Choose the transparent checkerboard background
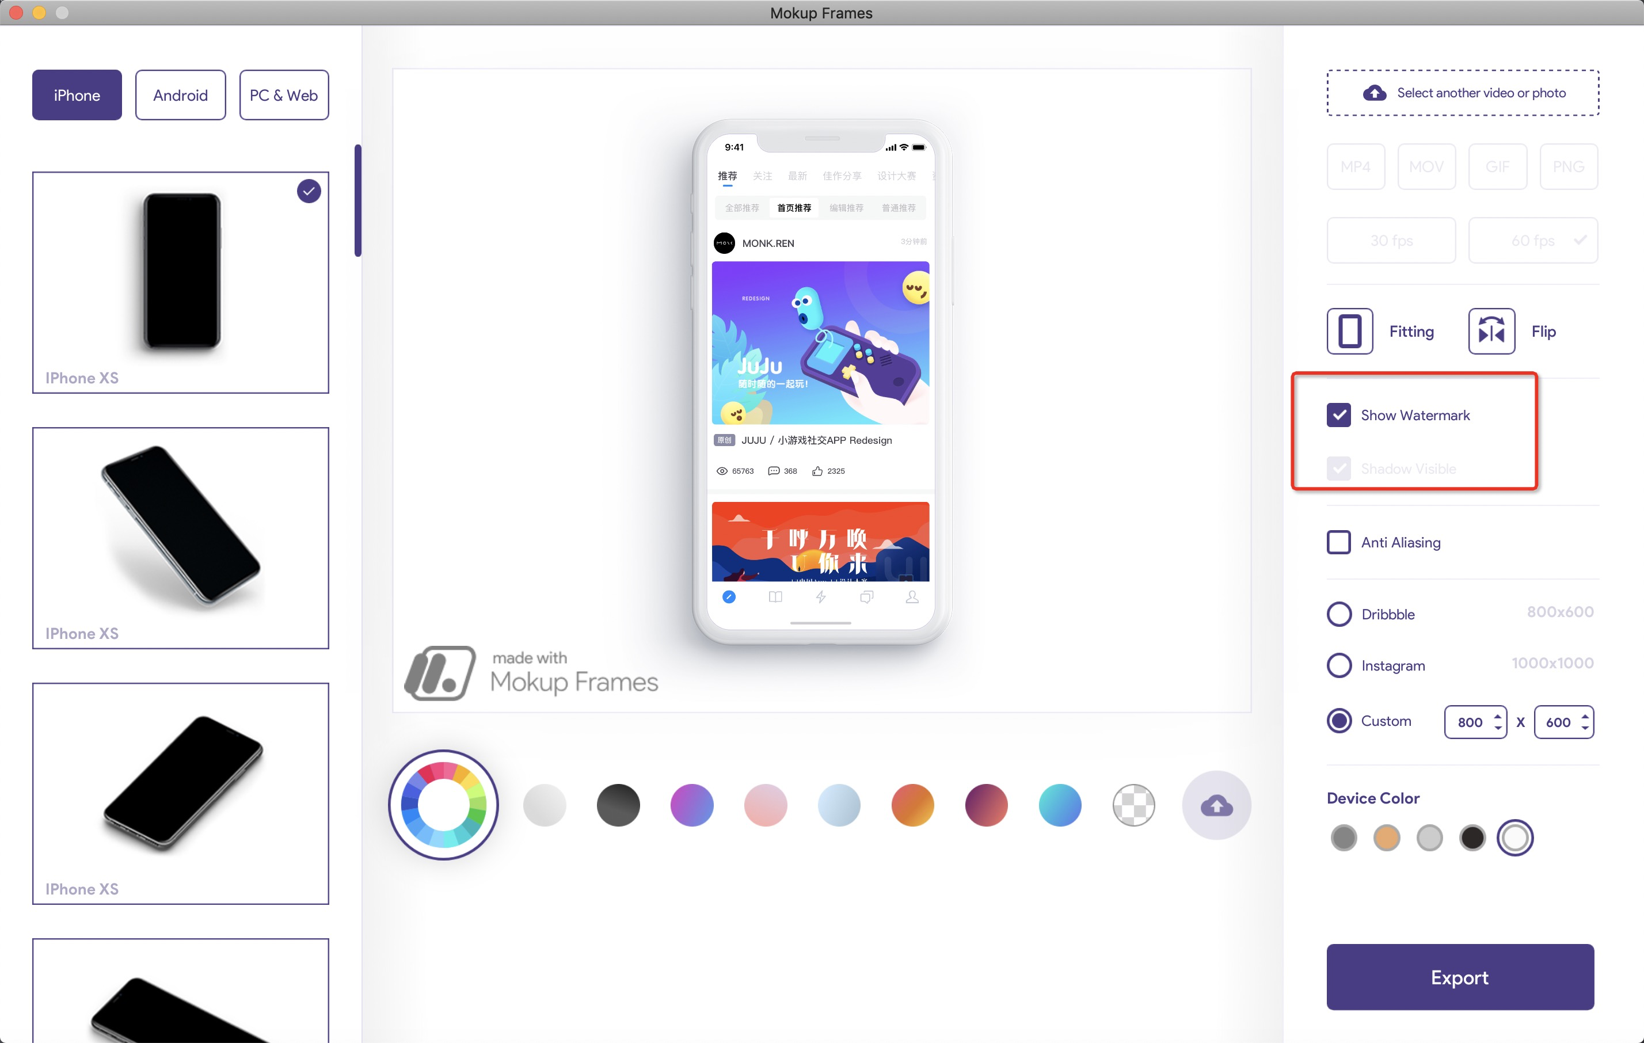The image size is (1644, 1043). pyautogui.click(x=1133, y=805)
